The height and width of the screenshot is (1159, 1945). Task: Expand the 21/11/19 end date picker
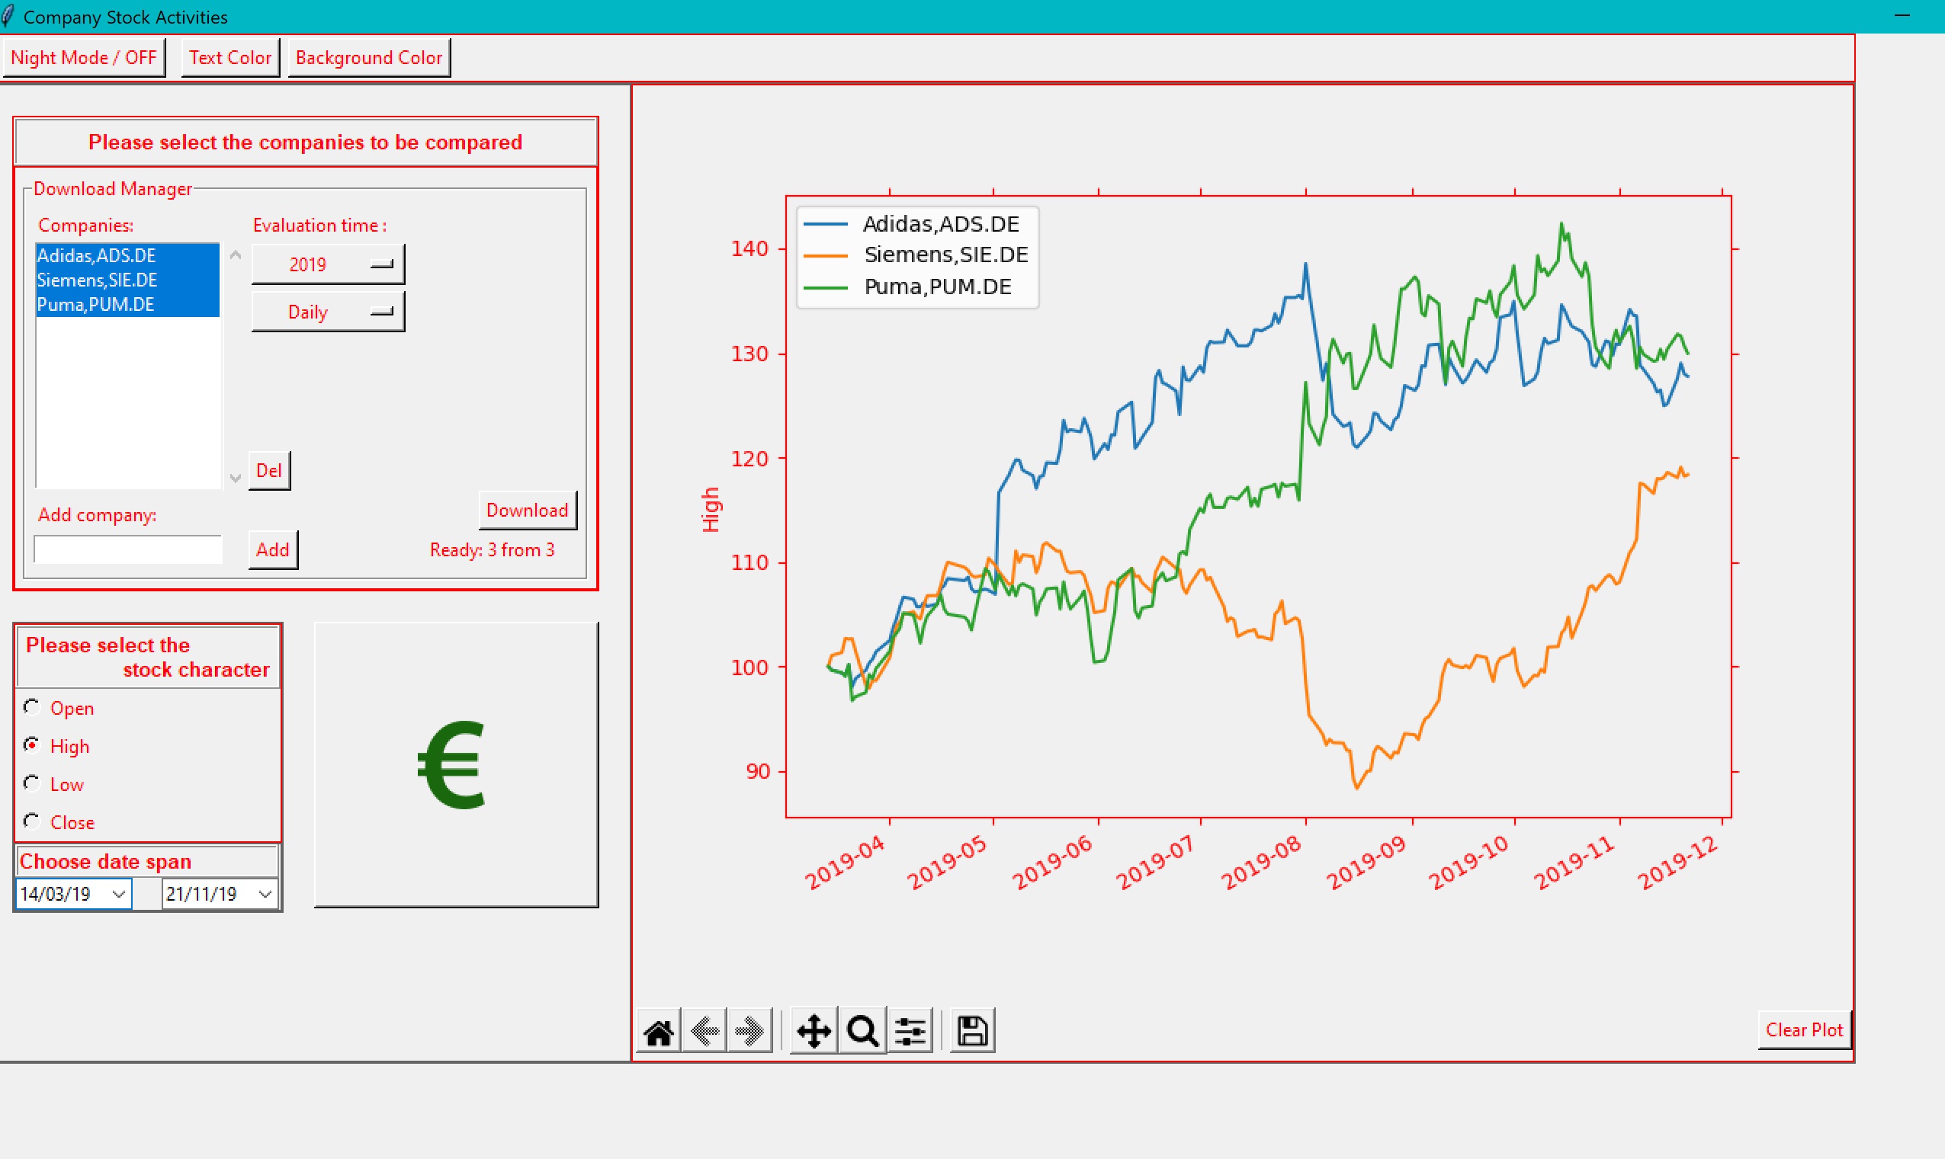pos(265,895)
